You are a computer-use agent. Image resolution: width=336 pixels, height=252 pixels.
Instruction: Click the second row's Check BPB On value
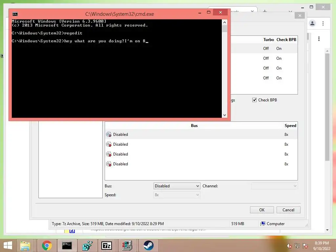pyautogui.click(x=279, y=58)
